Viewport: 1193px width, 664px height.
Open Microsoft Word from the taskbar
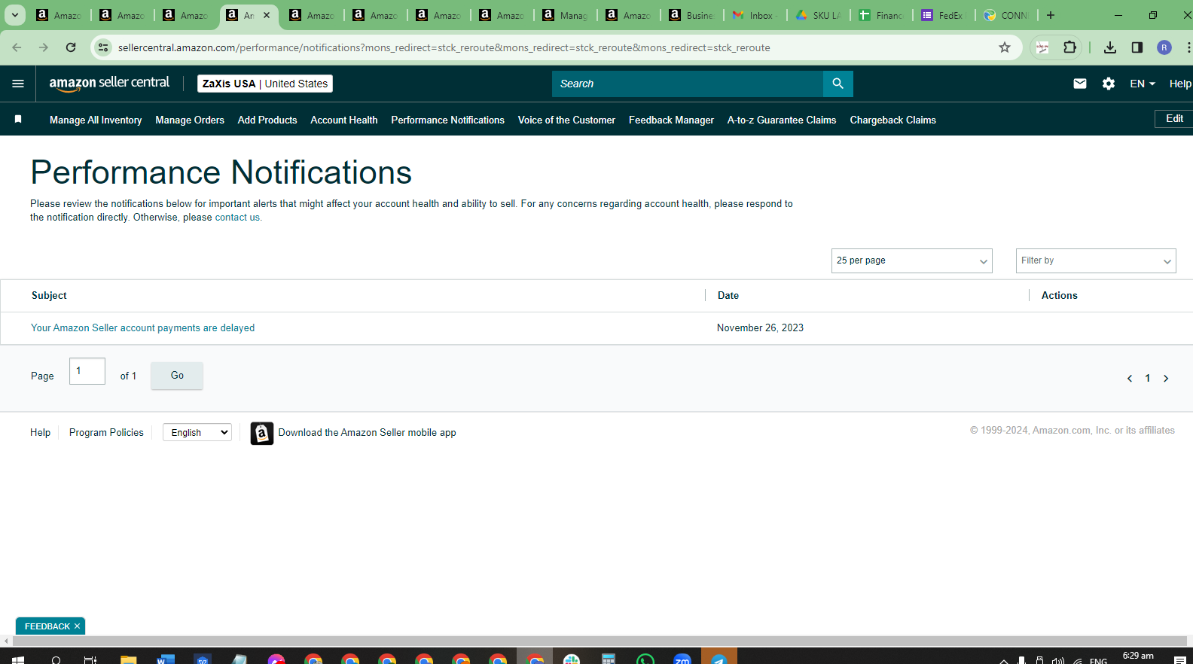pos(166,659)
